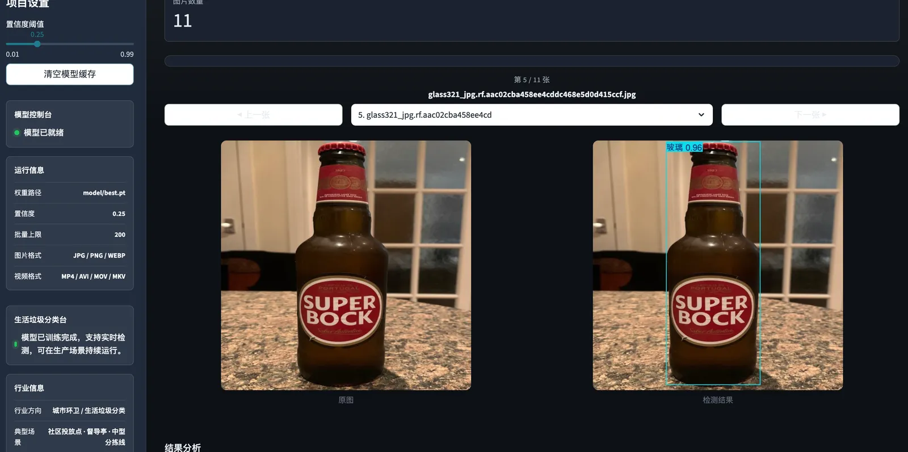Click the slider maximum label 0.99
Screen dimensions: 908x452
(x=127, y=54)
